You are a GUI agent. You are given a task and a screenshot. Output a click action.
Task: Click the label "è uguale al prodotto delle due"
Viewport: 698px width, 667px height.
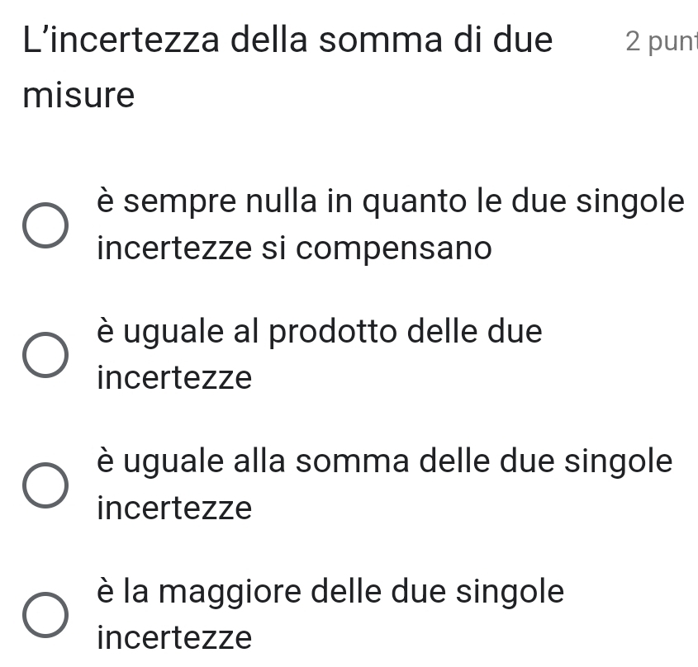pyautogui.click(x=320, y=332)
